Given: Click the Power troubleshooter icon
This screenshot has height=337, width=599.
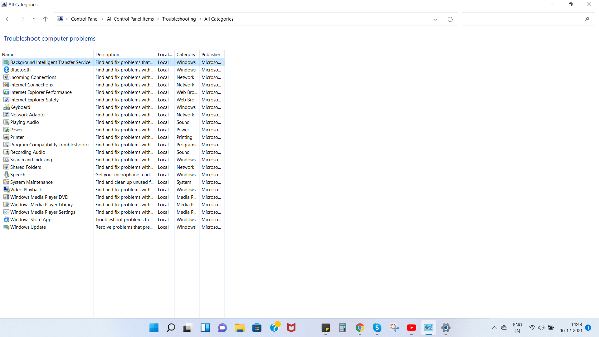Looking at the screenshot, I should pos(6,129).
